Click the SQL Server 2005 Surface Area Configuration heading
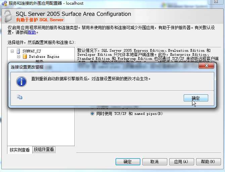 coord(73,14)
